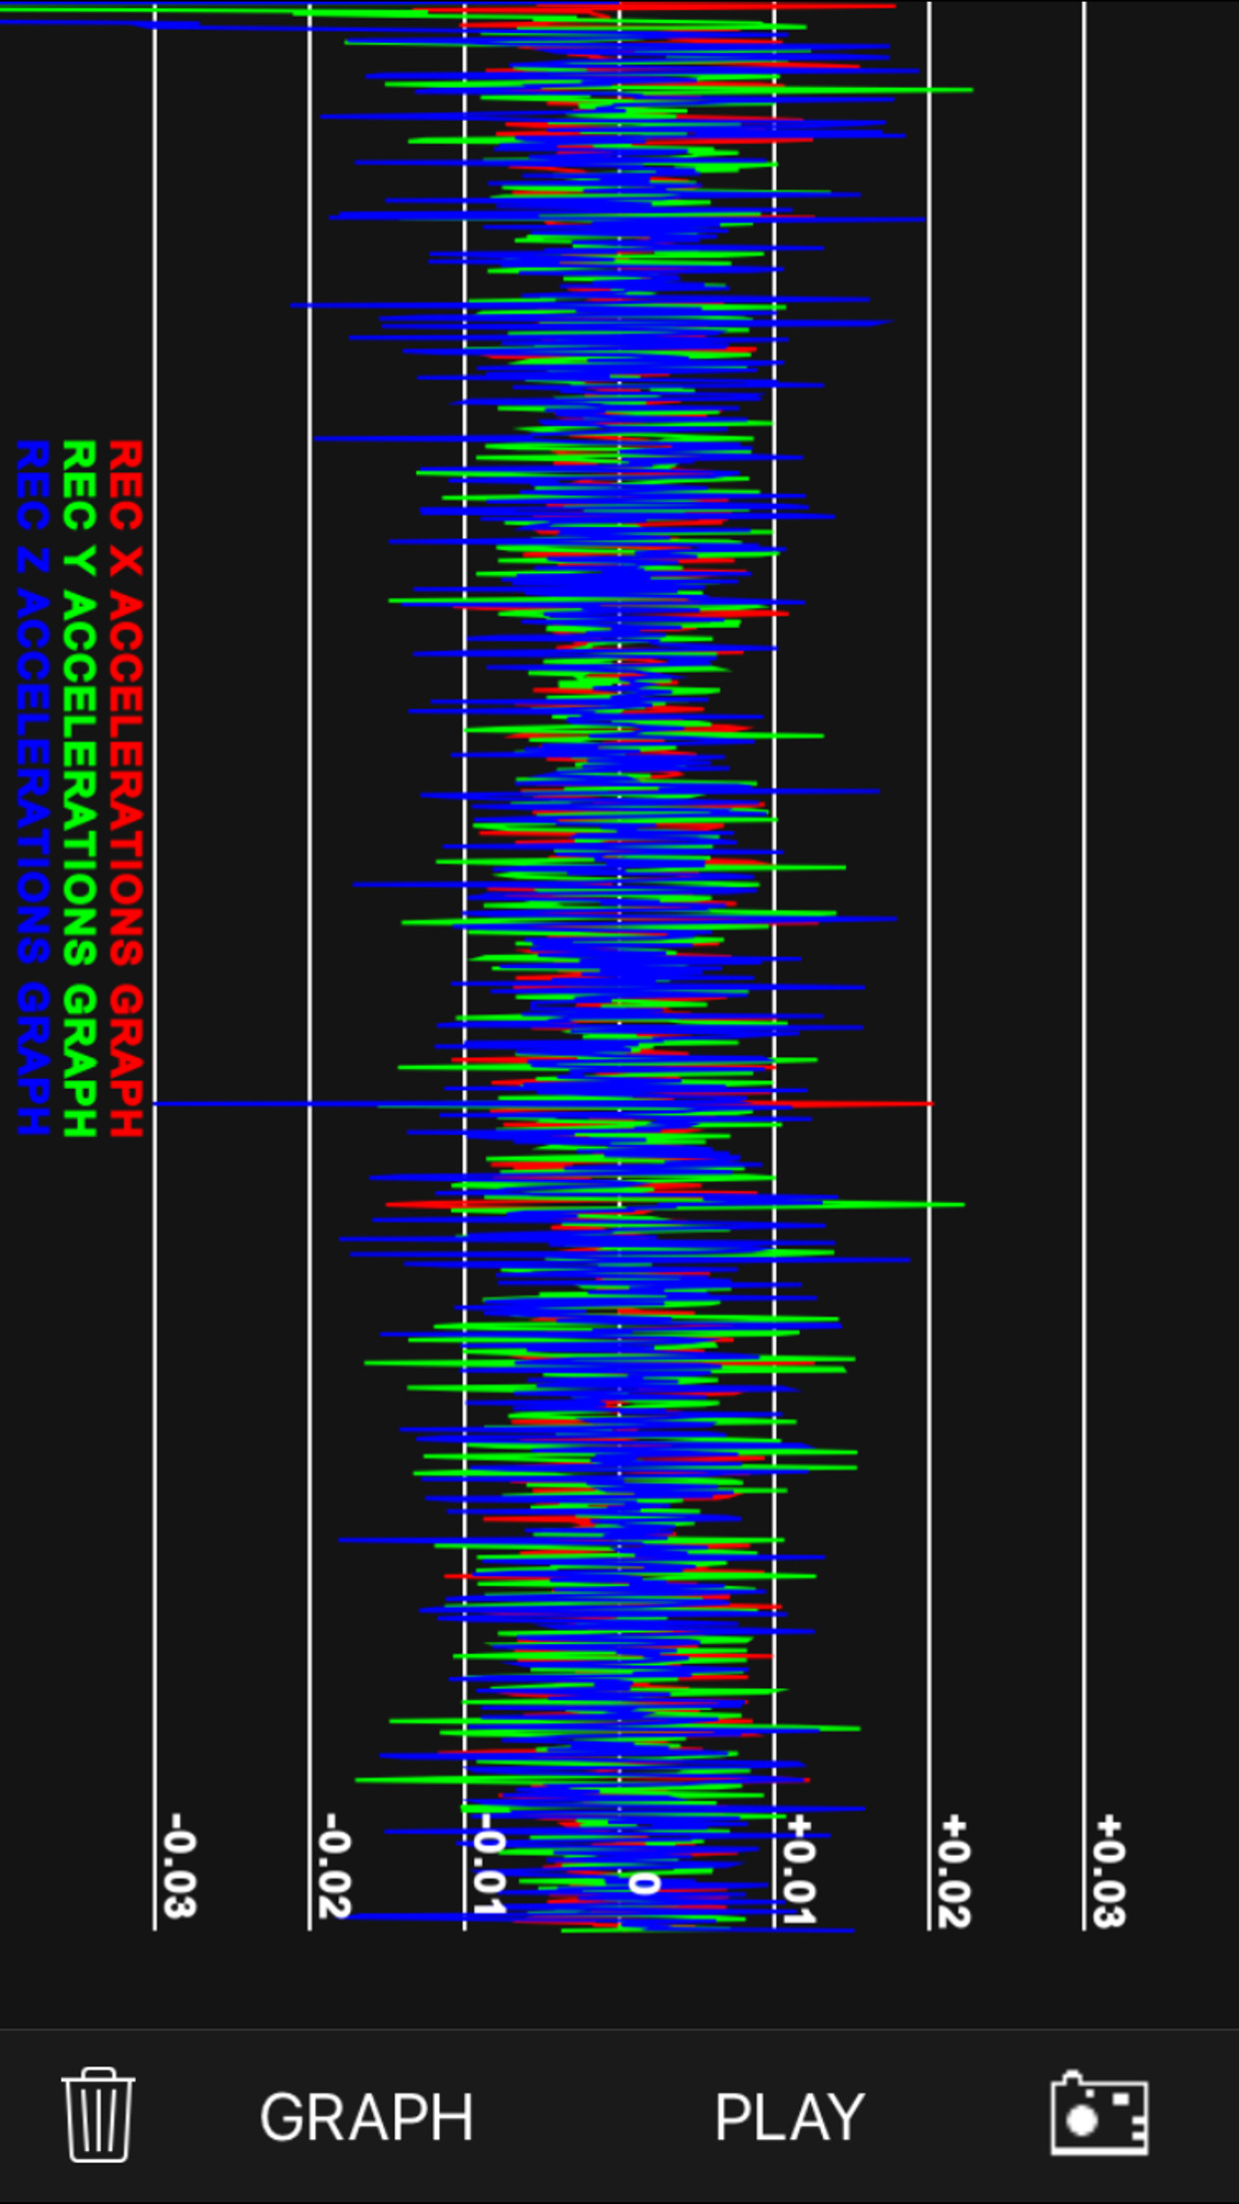Click the +0.01 axis label

[800, 1869]
